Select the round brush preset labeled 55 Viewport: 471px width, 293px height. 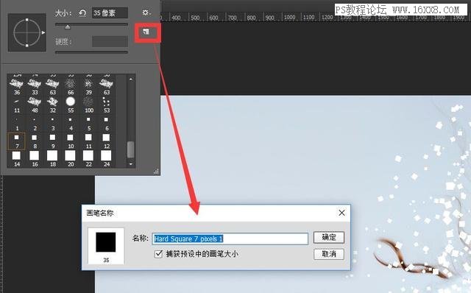(71, 105)
